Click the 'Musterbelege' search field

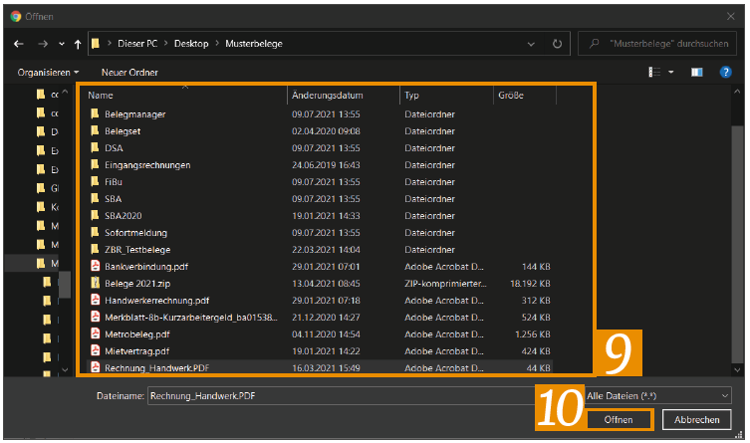pyautogui.click(x=656, y=44)
